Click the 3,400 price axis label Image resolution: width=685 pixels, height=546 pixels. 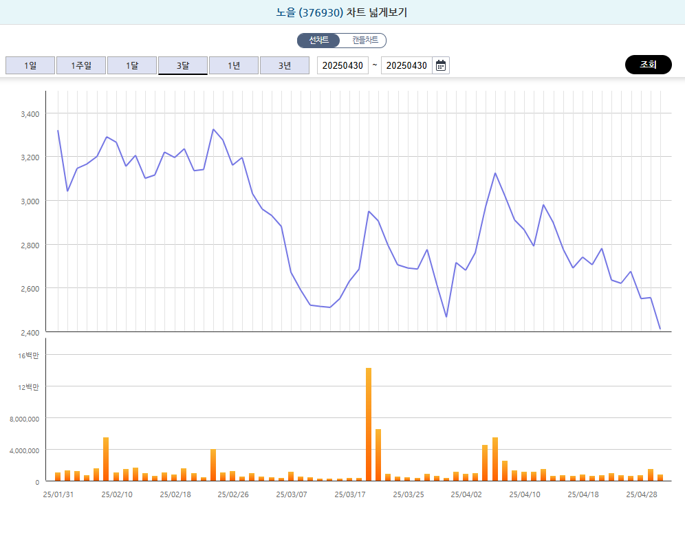(30, 114)
